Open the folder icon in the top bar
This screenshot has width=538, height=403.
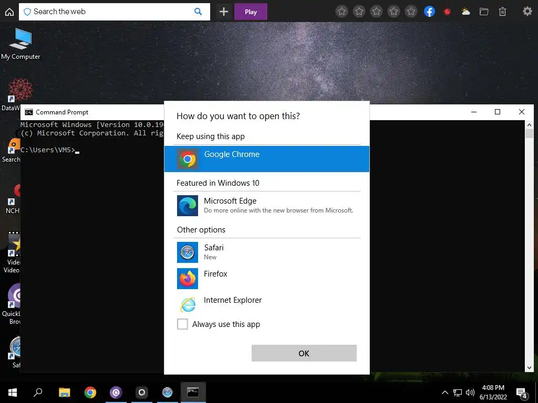pos(484,12)
